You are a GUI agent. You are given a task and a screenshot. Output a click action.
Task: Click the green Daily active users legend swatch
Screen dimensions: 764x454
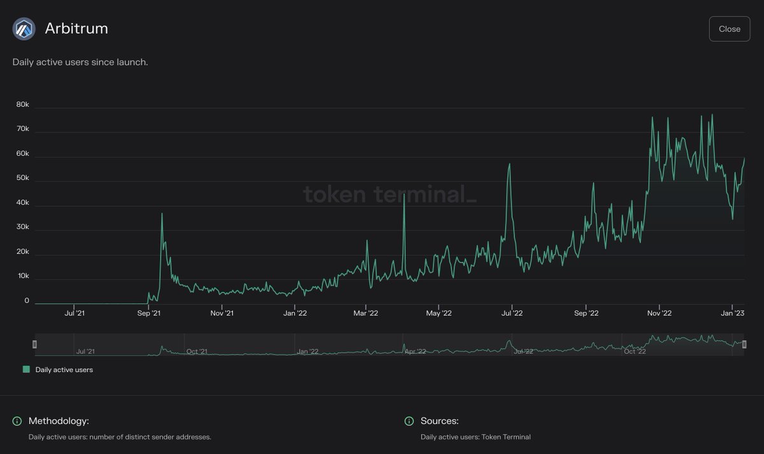tap(25, 369)
